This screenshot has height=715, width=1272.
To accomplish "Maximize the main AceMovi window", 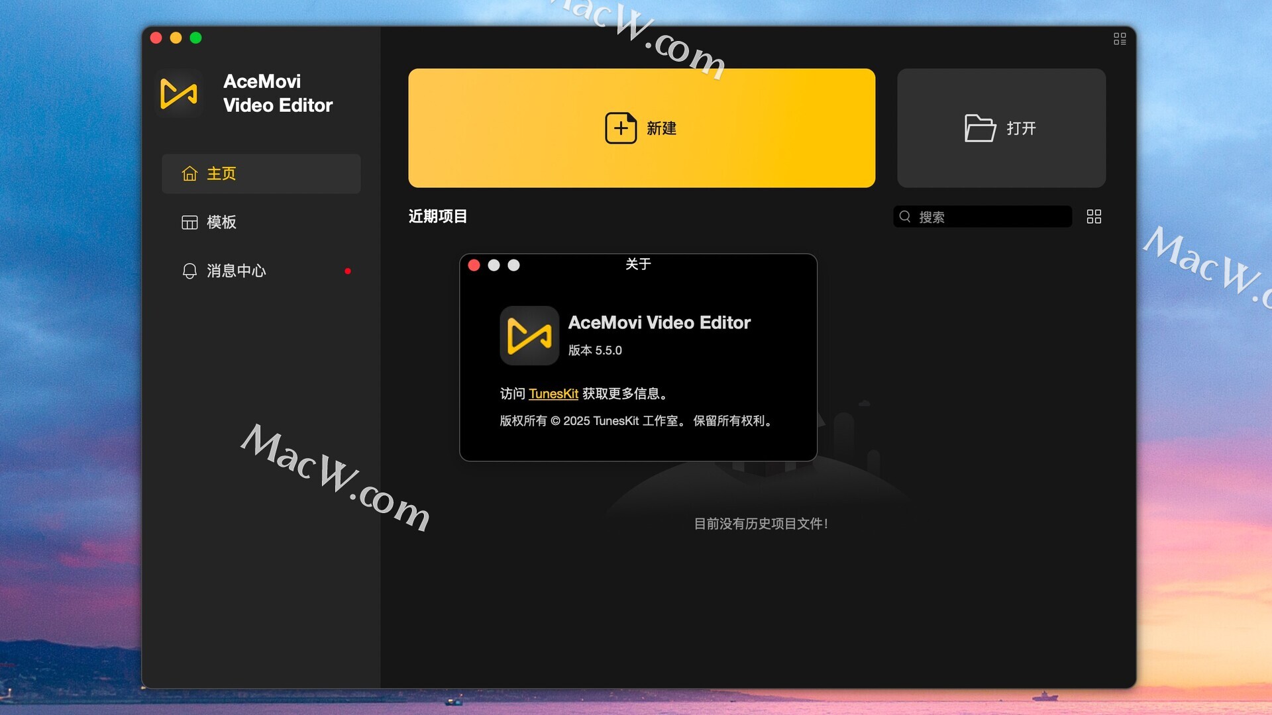I will pyautogui.click(x=196, y=38).
